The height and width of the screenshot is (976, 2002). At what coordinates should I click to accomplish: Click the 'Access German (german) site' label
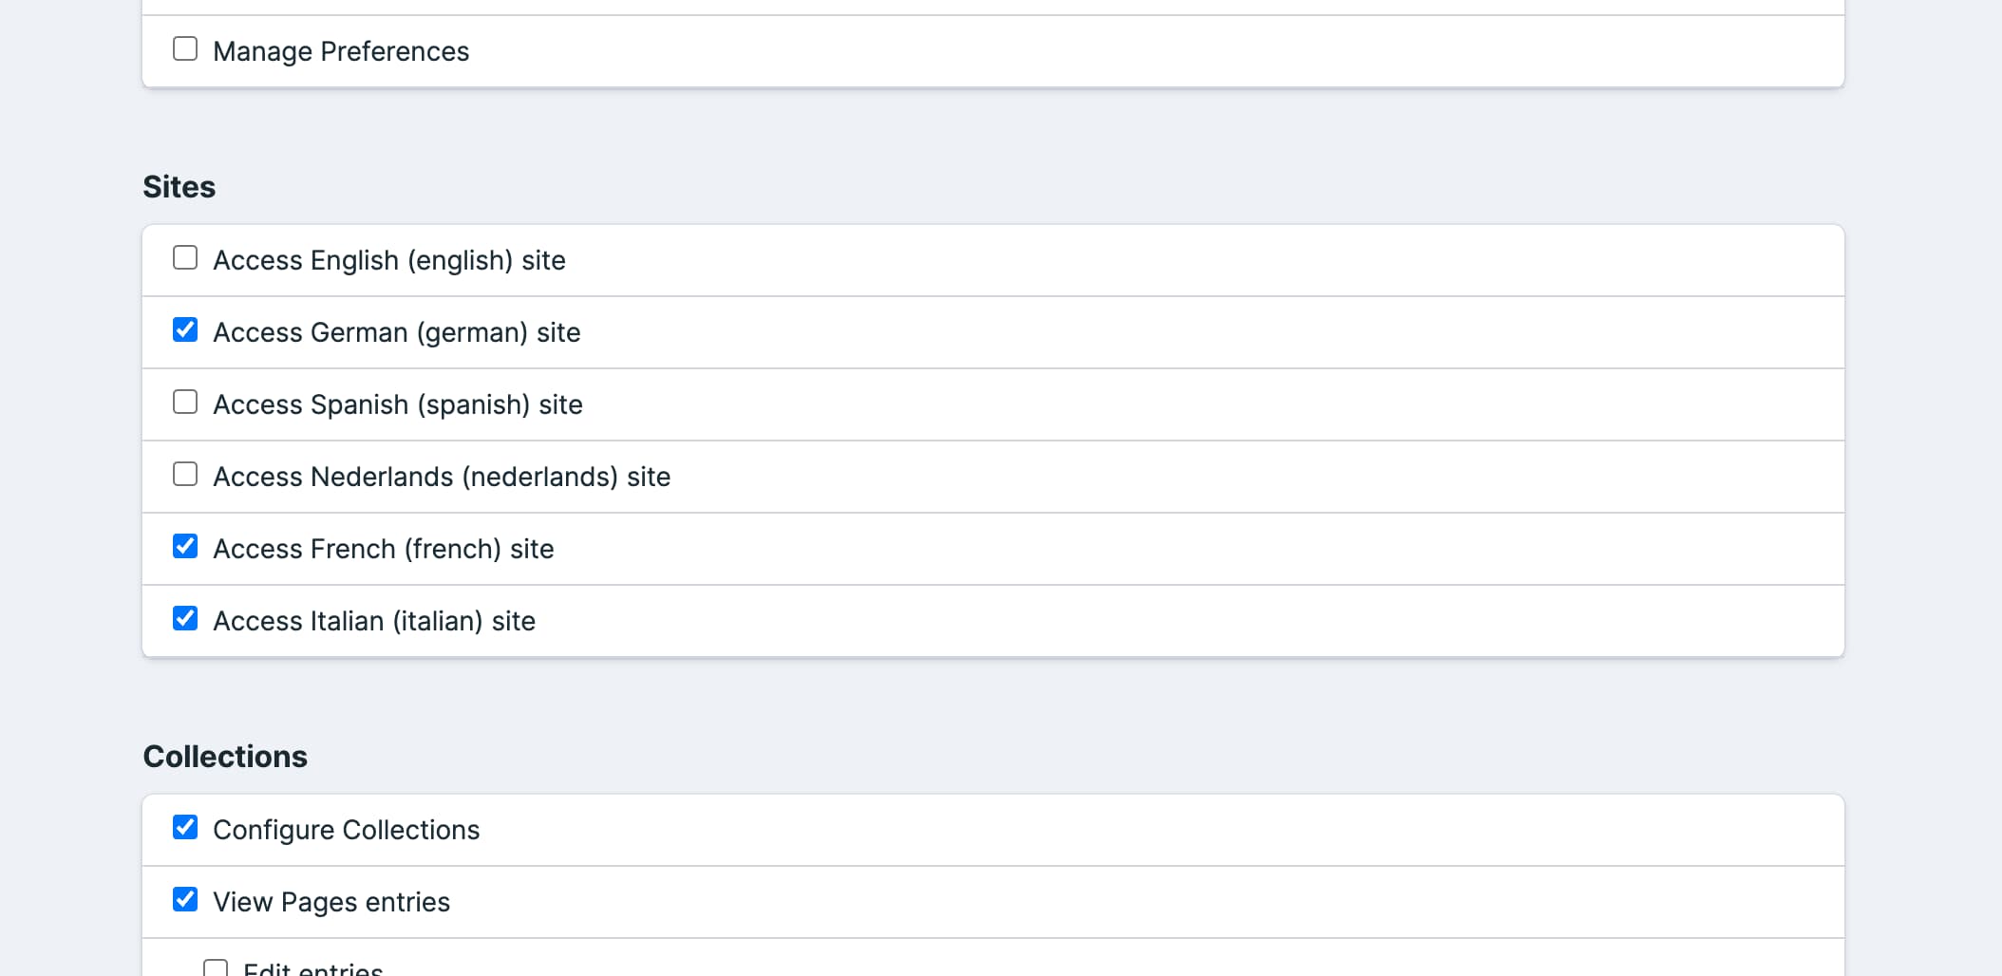(396, 332)
